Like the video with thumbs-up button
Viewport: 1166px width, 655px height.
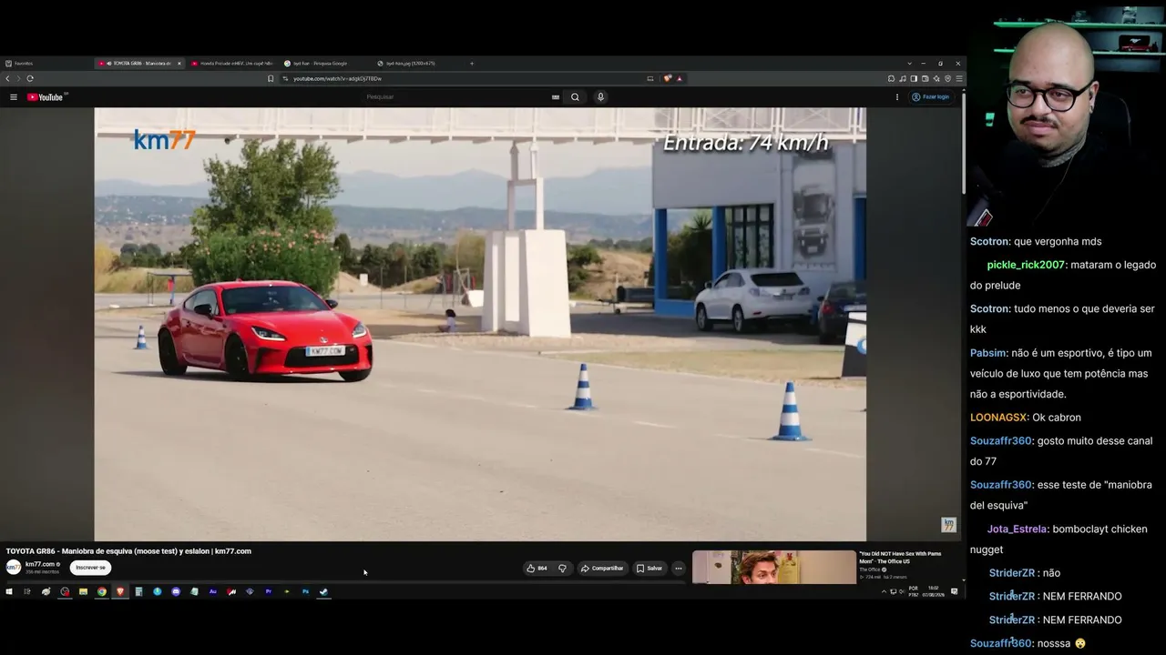(537, 569)
